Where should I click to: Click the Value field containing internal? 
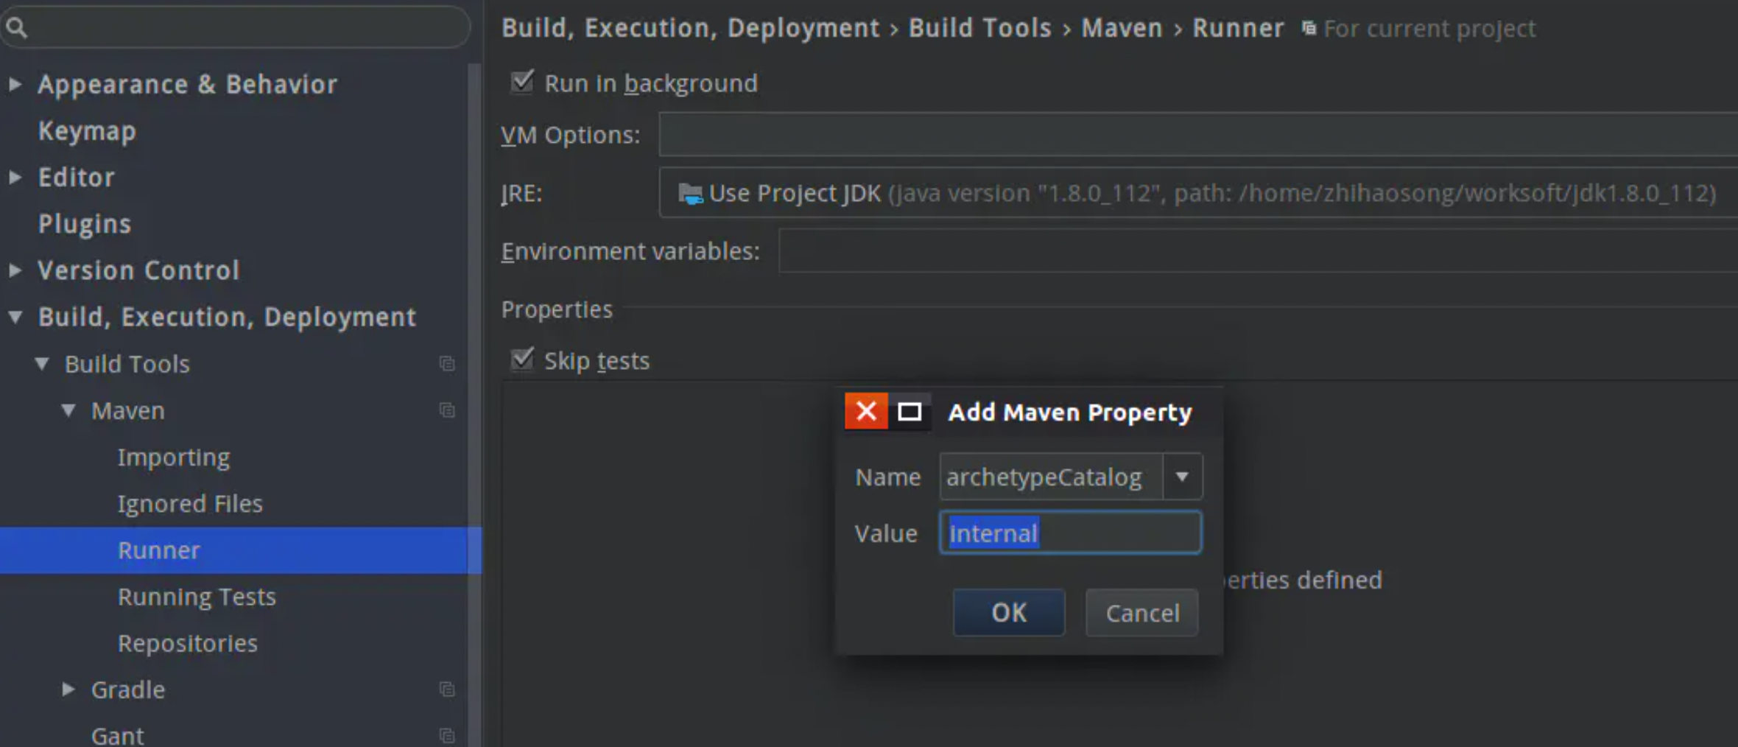1071,533
